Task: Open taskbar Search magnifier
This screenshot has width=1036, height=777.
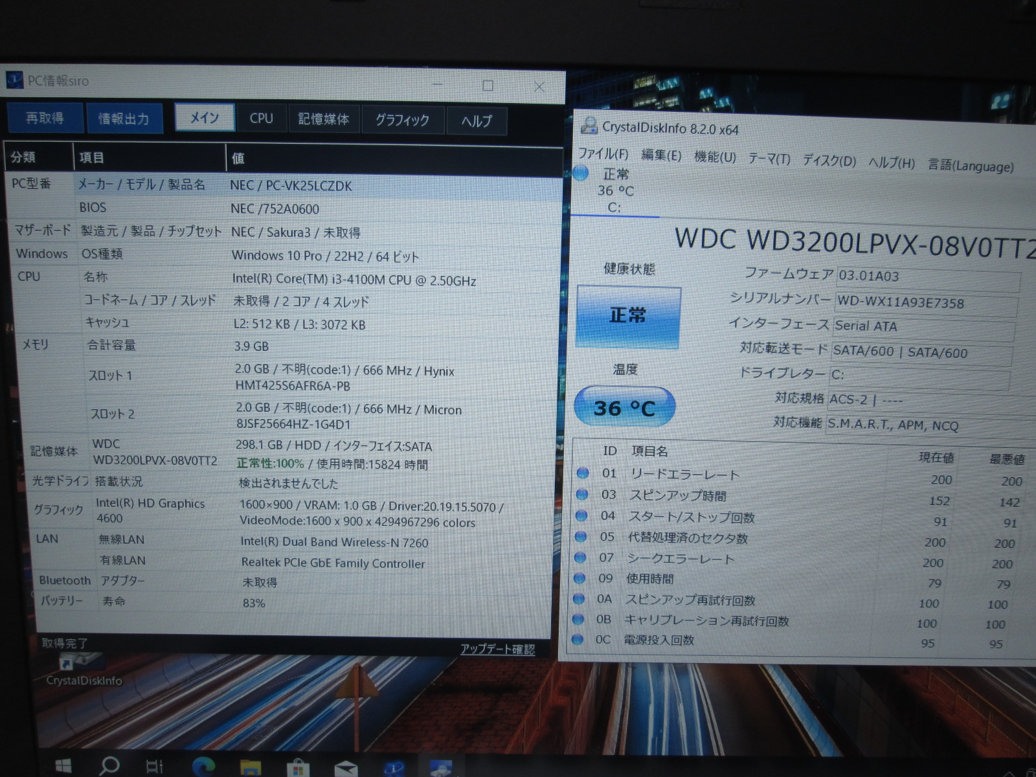Action: pyautogui.click(x=109, y=766)
